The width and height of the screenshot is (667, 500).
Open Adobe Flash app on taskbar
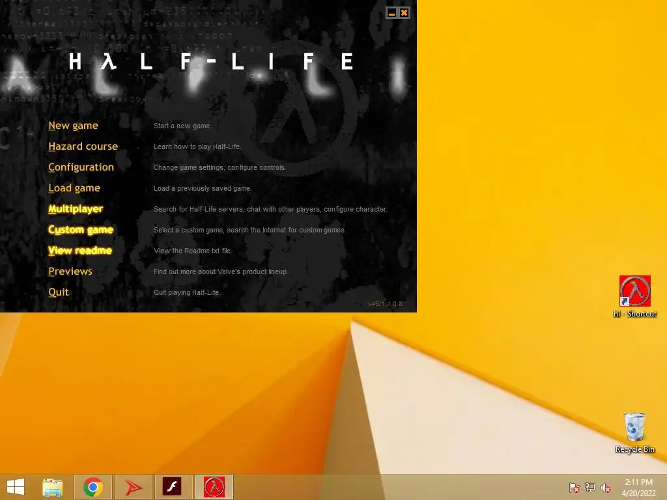173,487
